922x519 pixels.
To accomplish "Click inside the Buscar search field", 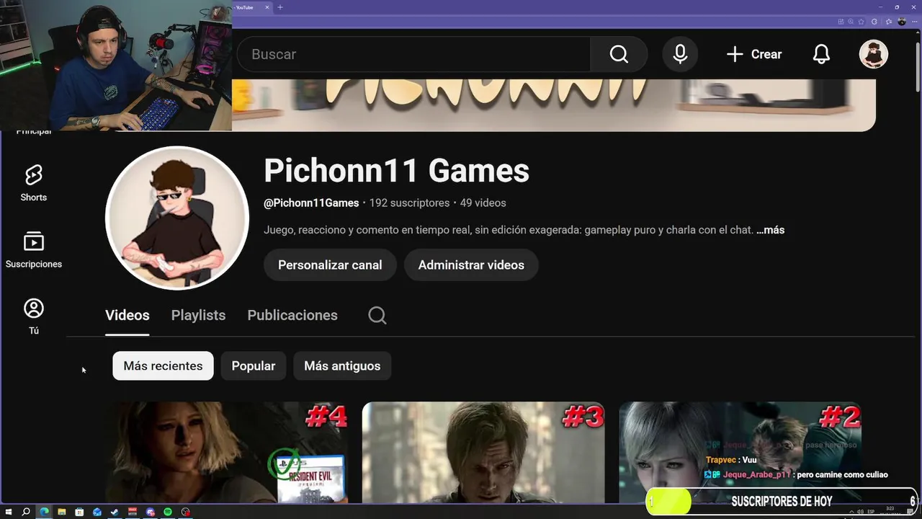I will (414, 54).
